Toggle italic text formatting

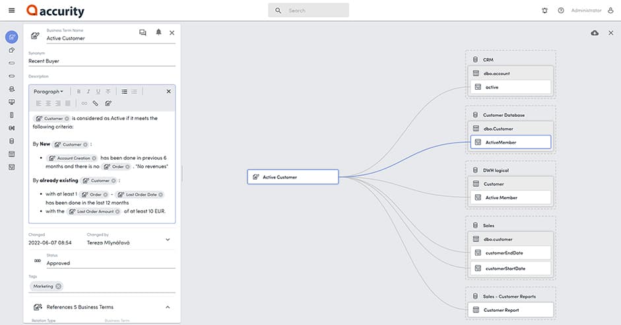(88, 91)
